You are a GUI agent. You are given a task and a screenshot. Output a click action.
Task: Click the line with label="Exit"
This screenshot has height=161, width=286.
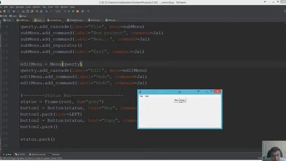pos(82,52)
